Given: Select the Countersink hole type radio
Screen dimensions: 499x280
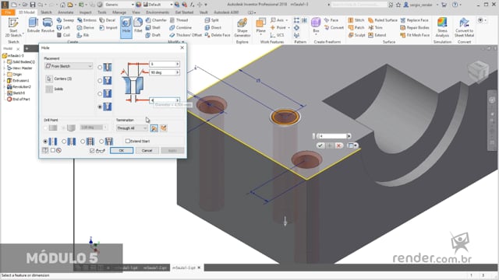Looking at the screenshot, I should [x=100, y=107].
